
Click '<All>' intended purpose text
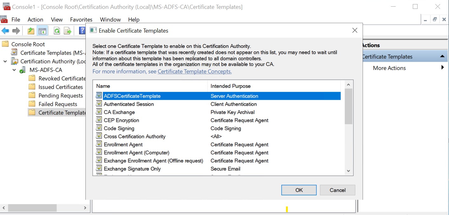(x=216, y=136)
